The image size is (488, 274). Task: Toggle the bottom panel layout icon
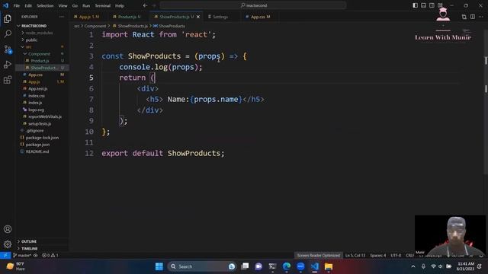(x=424, y=5)
